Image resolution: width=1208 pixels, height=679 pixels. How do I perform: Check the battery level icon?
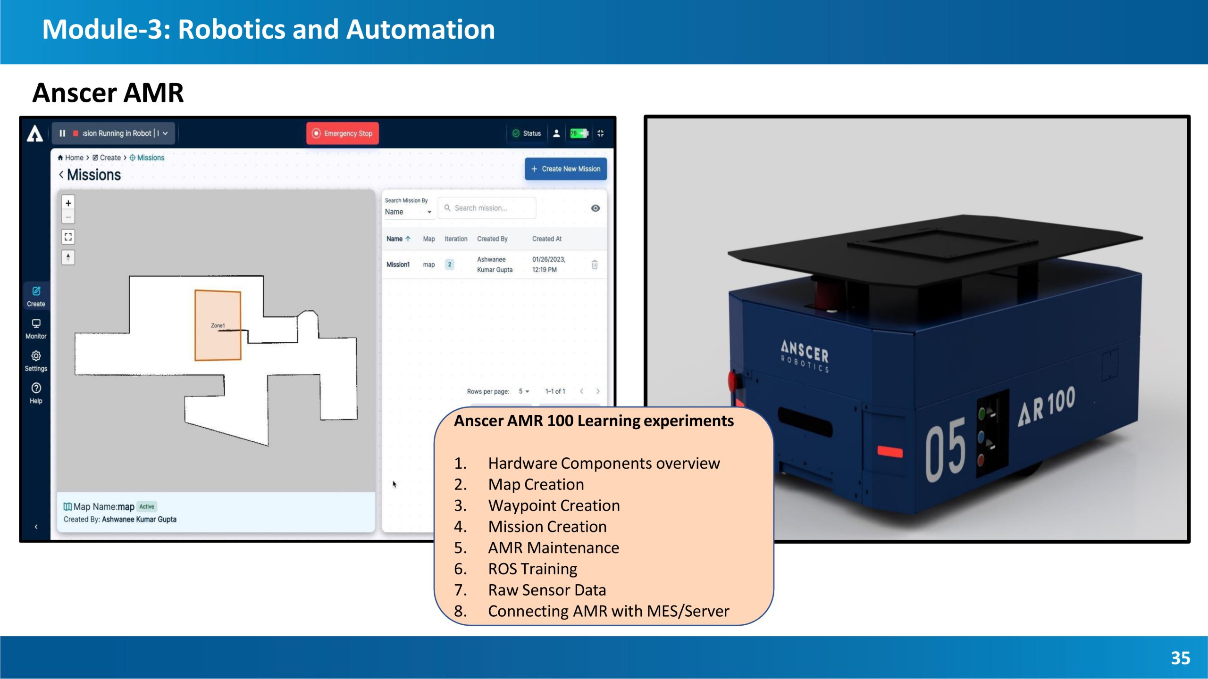pos(579,133)
